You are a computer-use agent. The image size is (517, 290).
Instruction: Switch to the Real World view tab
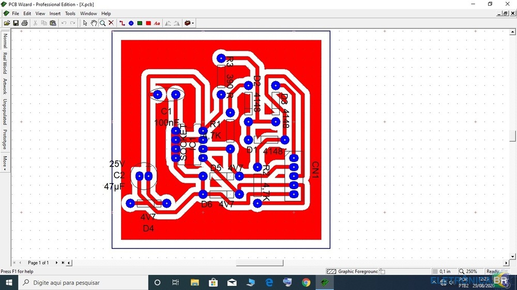tap(5, 63)
